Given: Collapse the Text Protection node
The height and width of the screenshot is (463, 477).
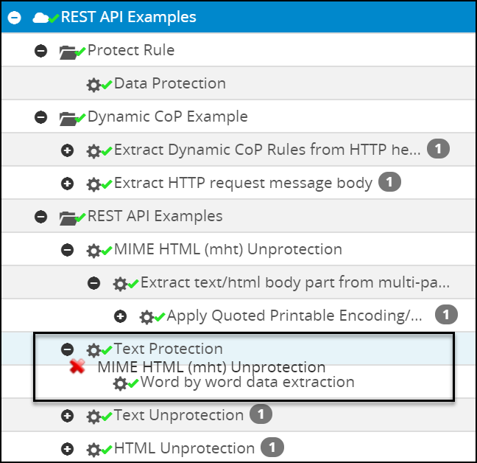Looking at the screenshot, I should 67,349.
